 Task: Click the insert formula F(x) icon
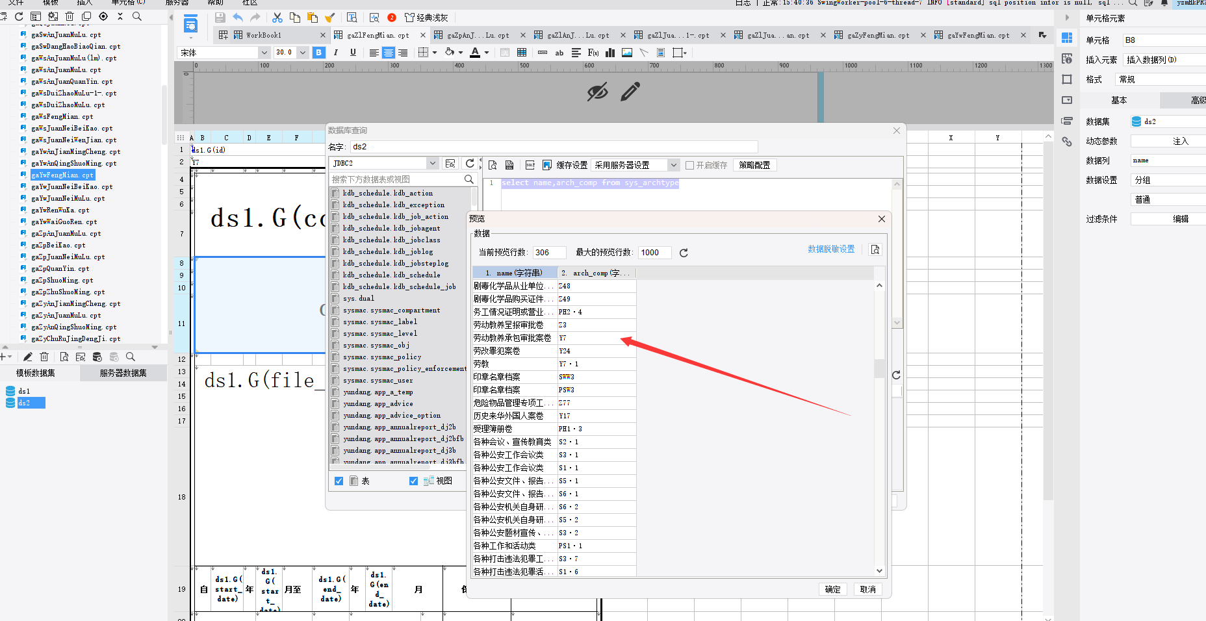(x=593, y=53)
